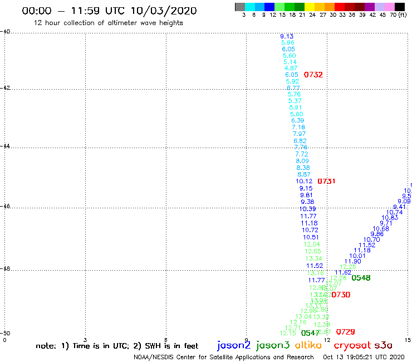The height and width of the screenshot is (362, 412).
Task: Click the jason2 satellite legend label
Action: coord(234,346)
